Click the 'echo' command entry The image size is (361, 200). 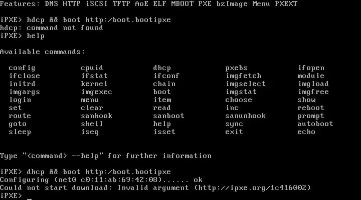point(306,132)
